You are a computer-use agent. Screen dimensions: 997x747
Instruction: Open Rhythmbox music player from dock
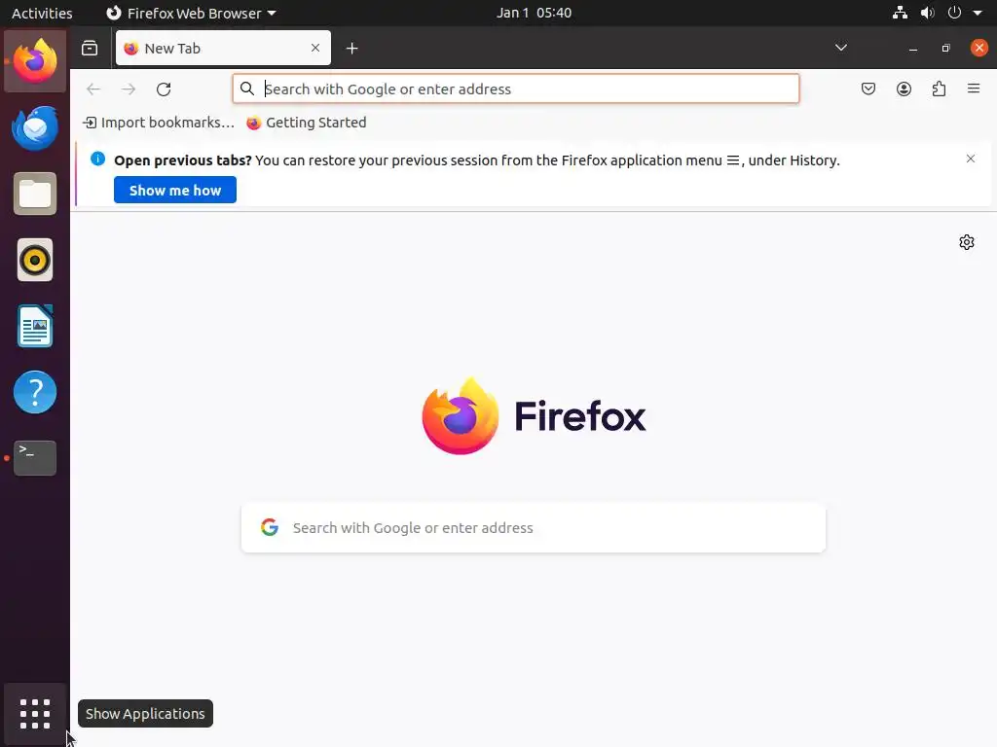tap(35, 260)
